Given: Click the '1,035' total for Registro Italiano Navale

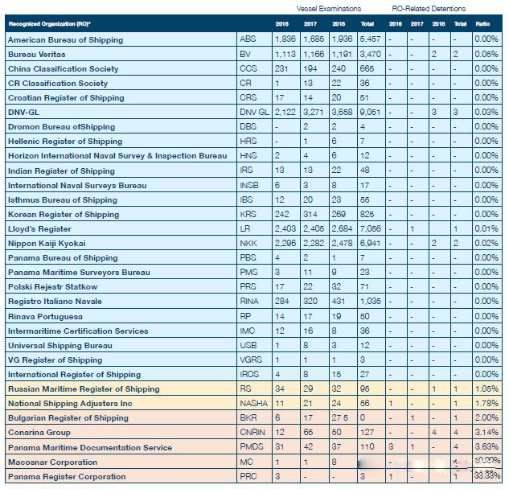Looking at the screenshot, I should pos(370,301).
